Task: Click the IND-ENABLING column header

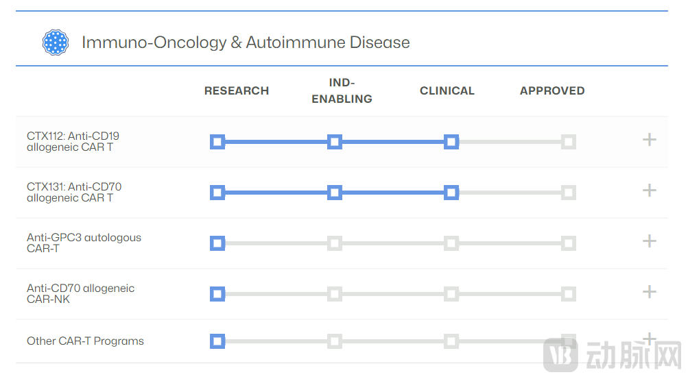Action: tap(342, 90)
